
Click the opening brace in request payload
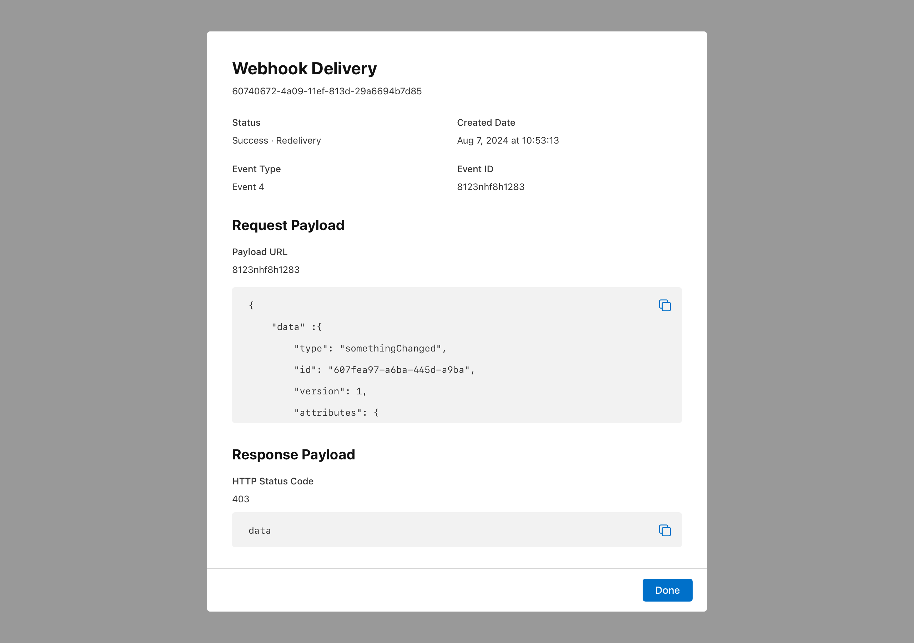pyautogui.click(x=251, y=305)
